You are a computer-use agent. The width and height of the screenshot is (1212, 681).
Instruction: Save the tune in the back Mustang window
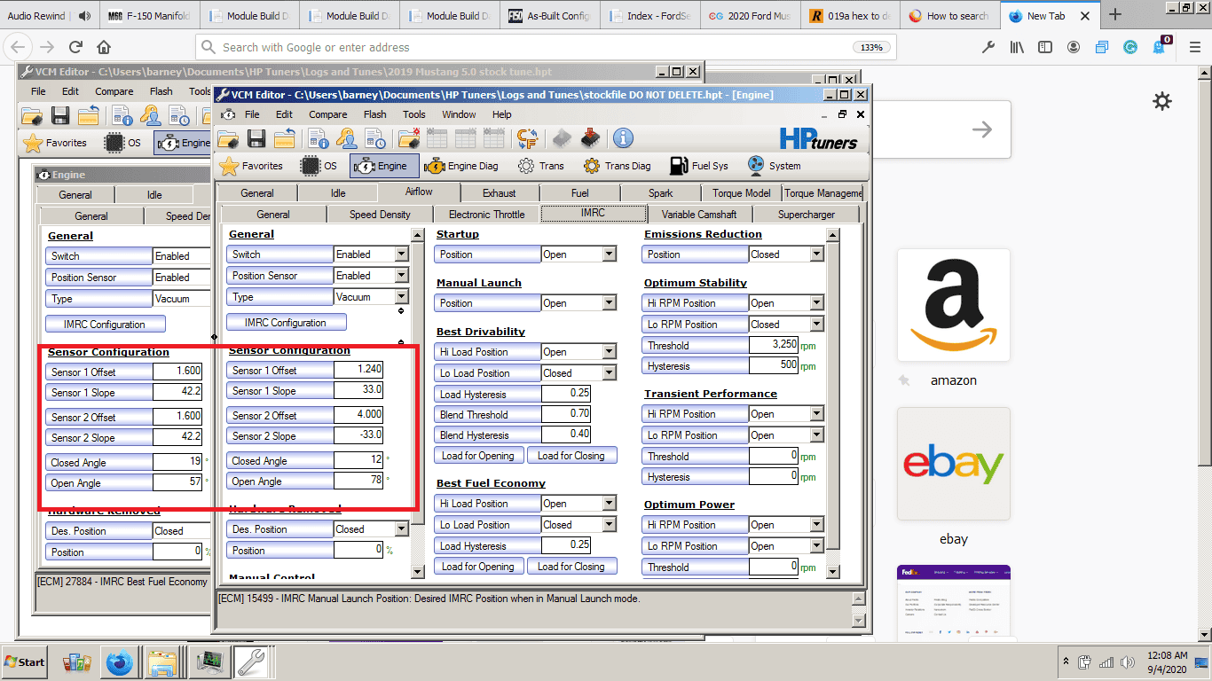pyautogui.click(x=60, y=115)
